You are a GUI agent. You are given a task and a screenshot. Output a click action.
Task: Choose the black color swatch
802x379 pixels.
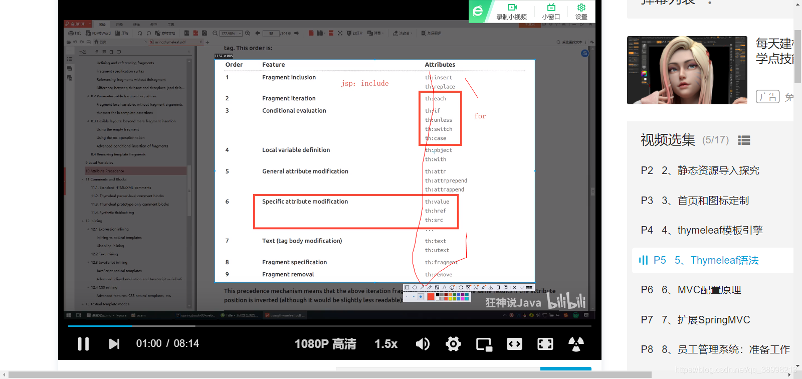click(x=438, y=295)
